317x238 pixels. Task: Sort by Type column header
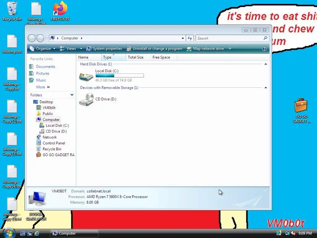tap(113, 57)
